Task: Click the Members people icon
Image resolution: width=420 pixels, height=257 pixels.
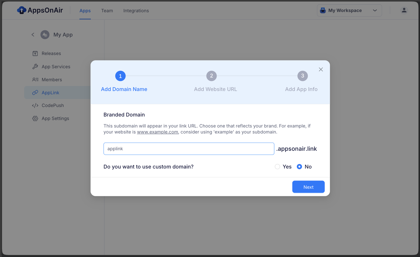Action: tap(35, 79)
